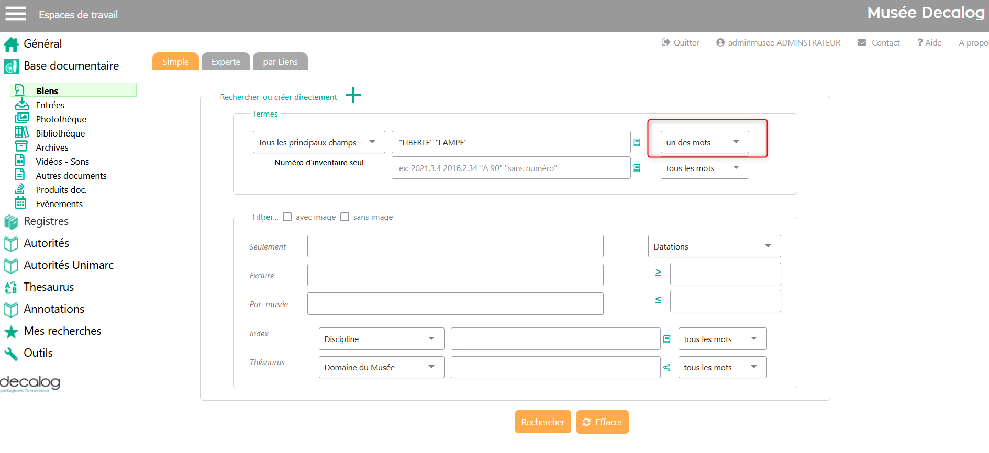Click adminmusee ADMINSTRATEUR user link
The image size is (989, 453).
click(778, 42)
